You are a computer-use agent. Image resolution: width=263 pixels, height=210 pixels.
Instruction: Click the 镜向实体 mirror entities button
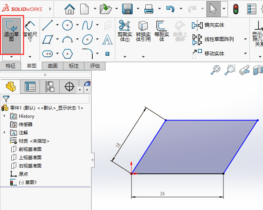[x=214, y=25]
